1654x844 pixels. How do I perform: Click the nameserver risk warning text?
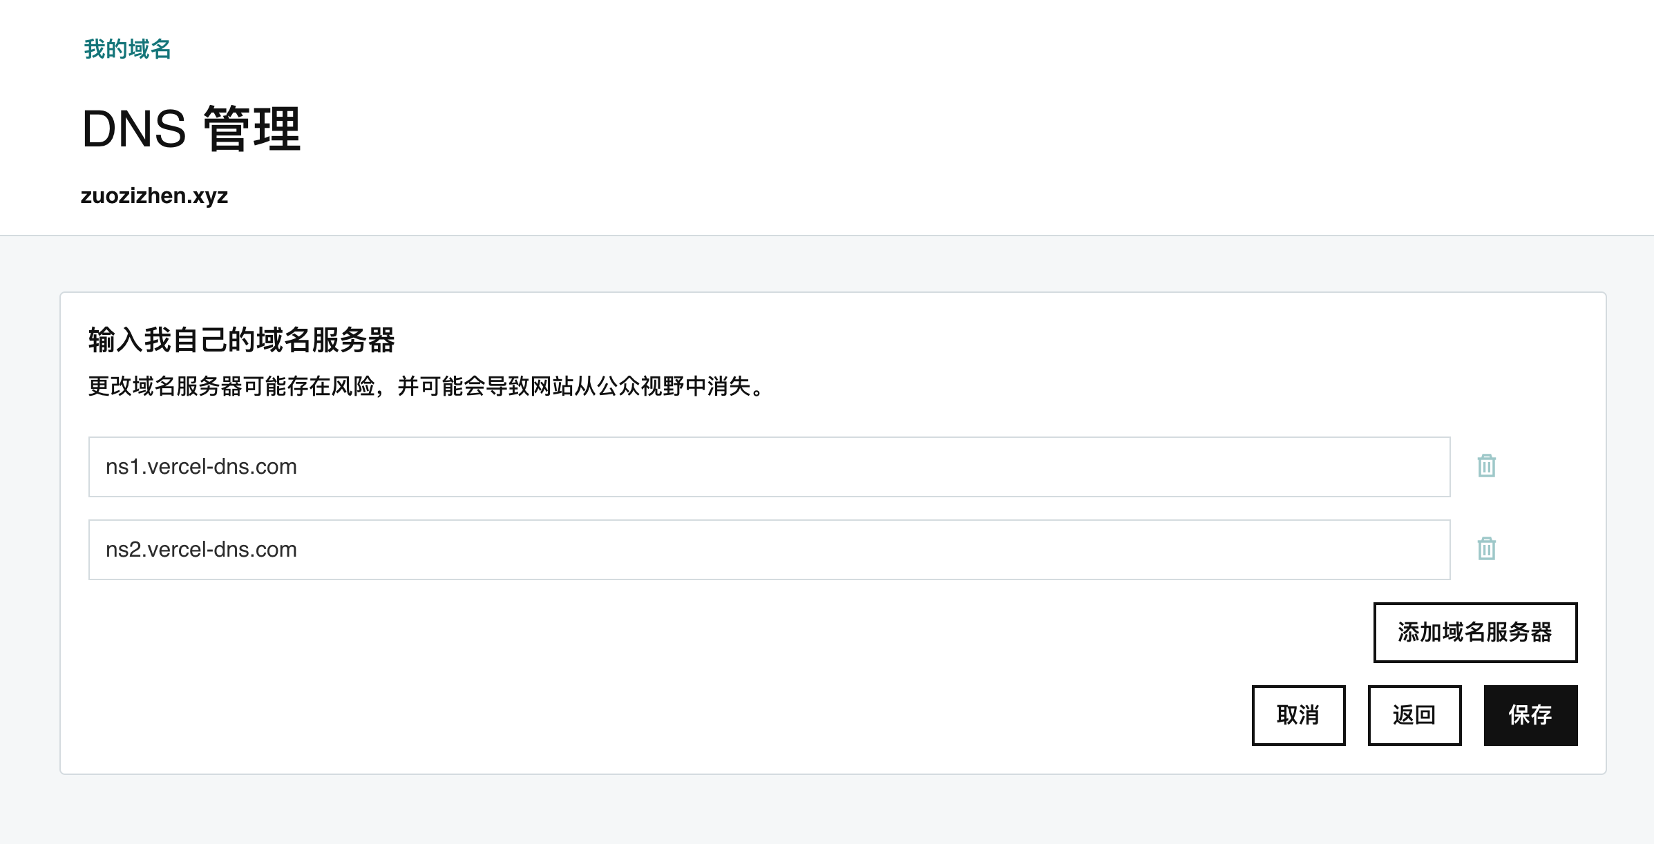pyautogui.click(x=427, y=386)
